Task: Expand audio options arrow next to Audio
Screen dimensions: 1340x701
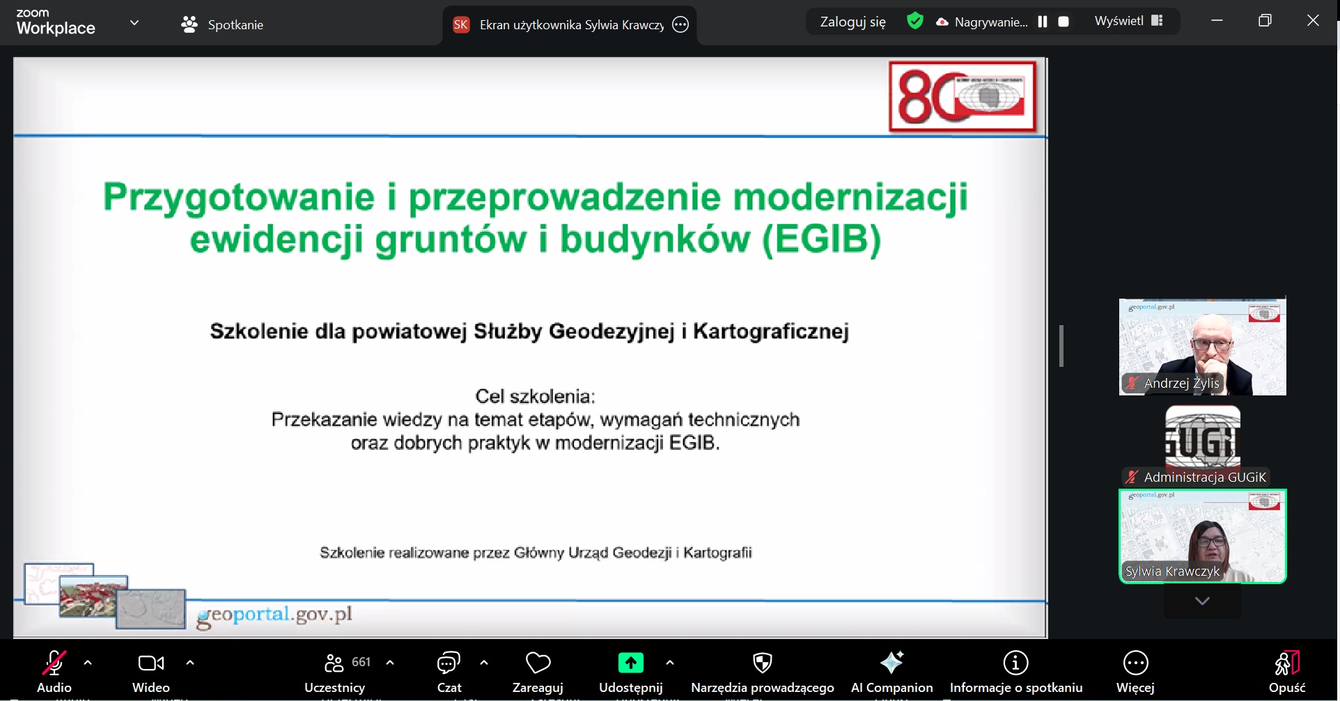Action: pyautogui.click(x=88, y=663)
